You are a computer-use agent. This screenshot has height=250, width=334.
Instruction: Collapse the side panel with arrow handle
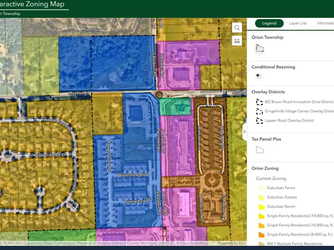(245, 132)
